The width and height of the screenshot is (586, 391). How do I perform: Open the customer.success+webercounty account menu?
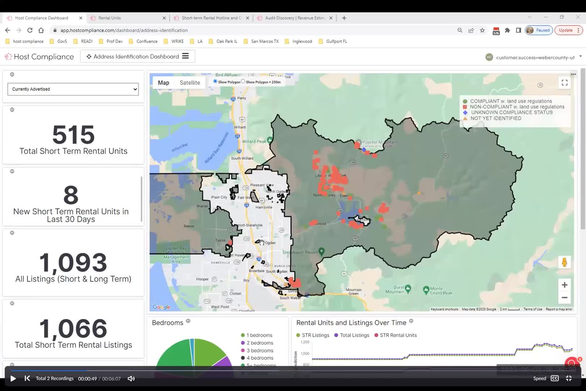click(532, 57)
